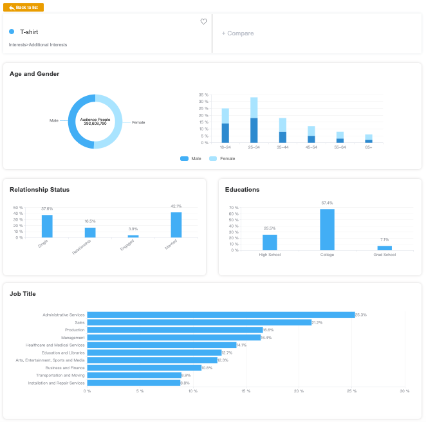The image size is (426, 422).
Task: Select the 25–34 age bar
Action: [254, 120]
